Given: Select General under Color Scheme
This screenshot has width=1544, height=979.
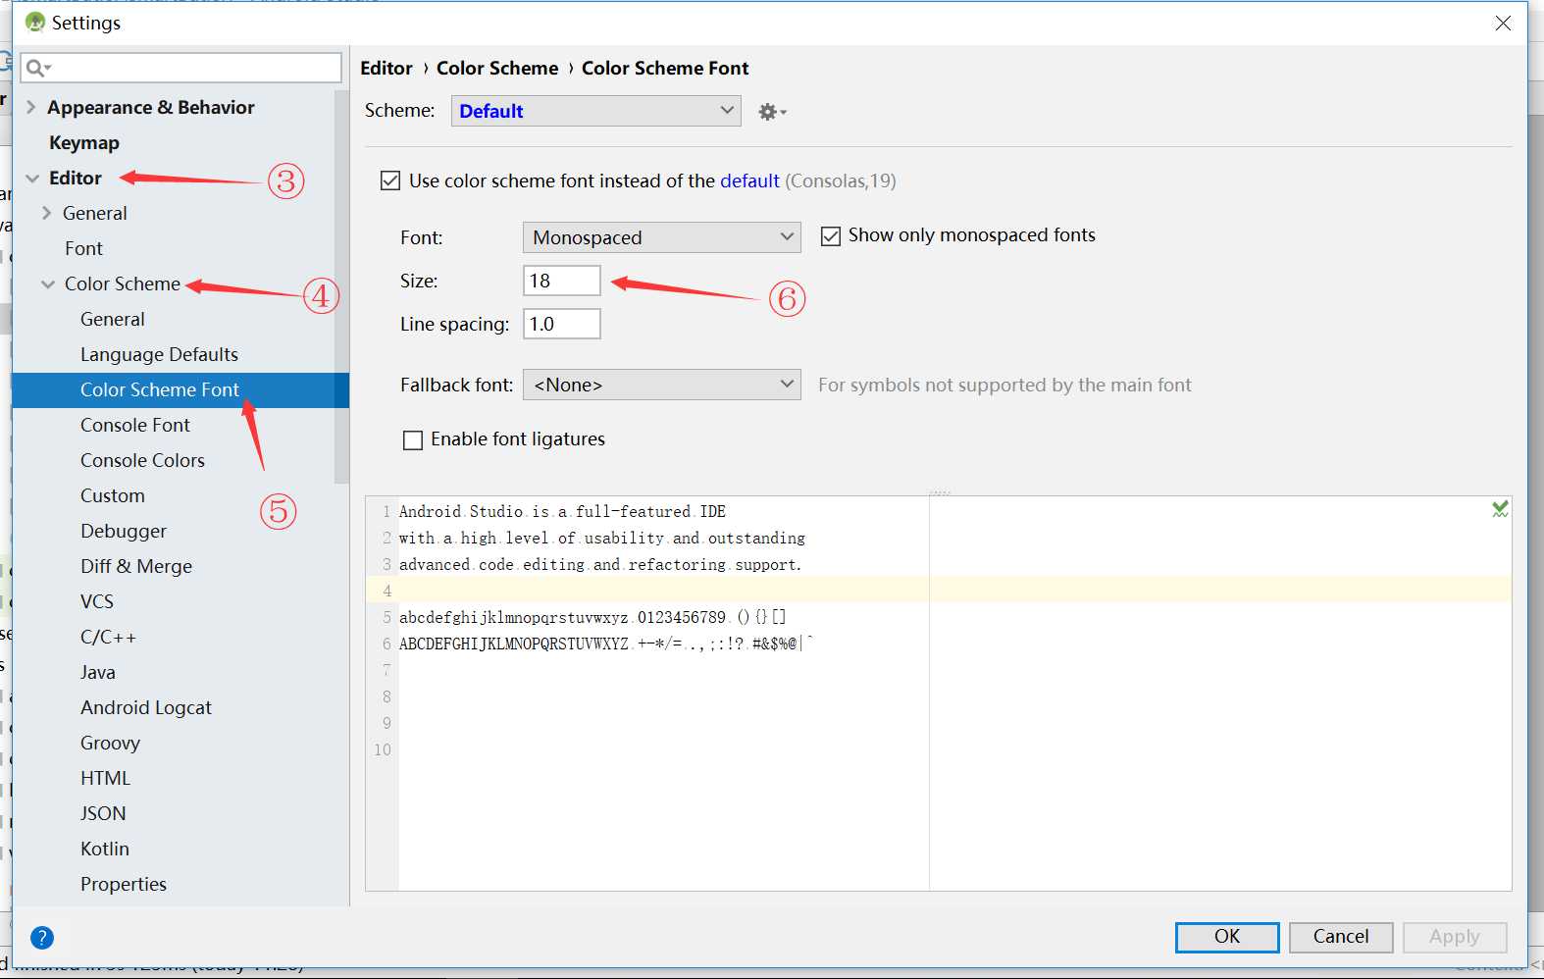Looking at the screenshot, I should 113,319.
